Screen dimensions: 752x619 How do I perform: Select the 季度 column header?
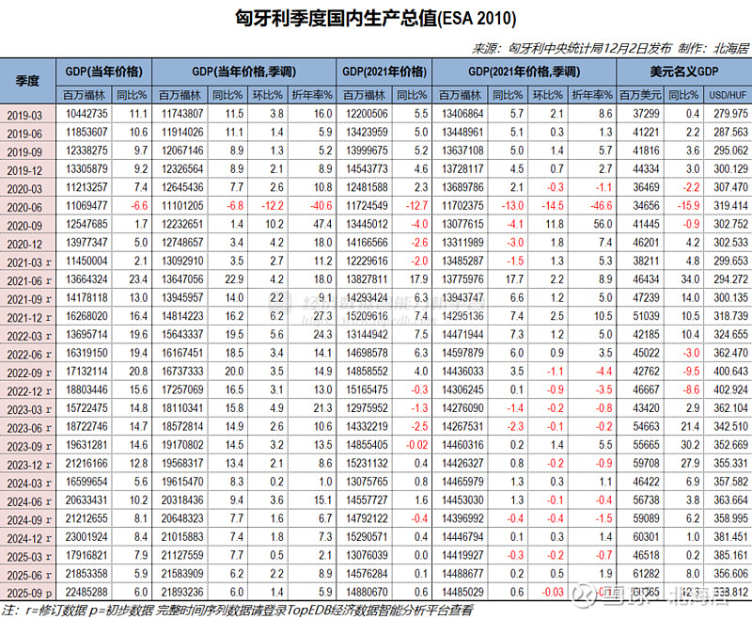(27, 81)
